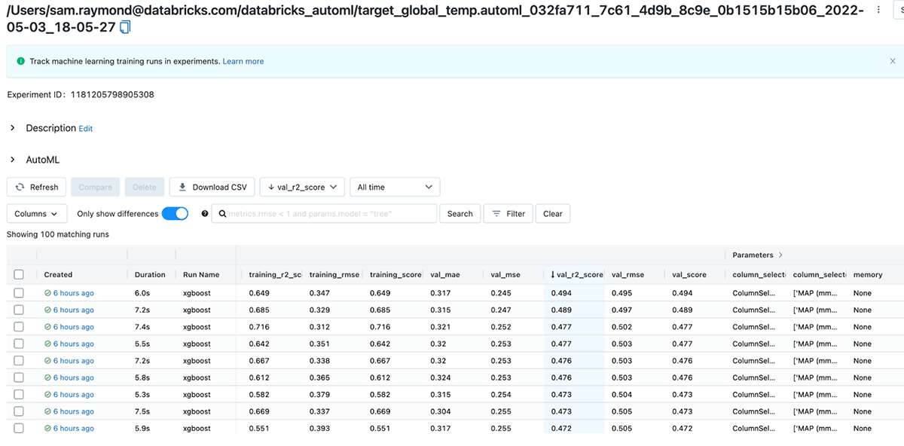The width and height of the screenshot is (904, 446).
Task: Open the Filter options
Action: 508,214
